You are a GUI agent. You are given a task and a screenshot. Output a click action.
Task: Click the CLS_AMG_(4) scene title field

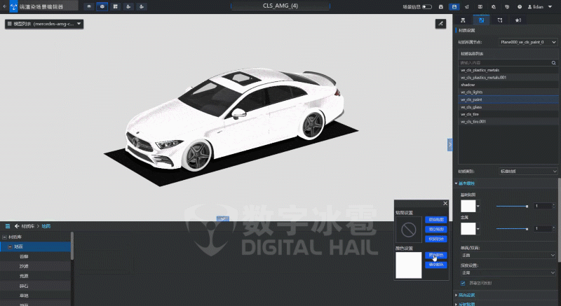pyautogui.click(x=280, y=6)
